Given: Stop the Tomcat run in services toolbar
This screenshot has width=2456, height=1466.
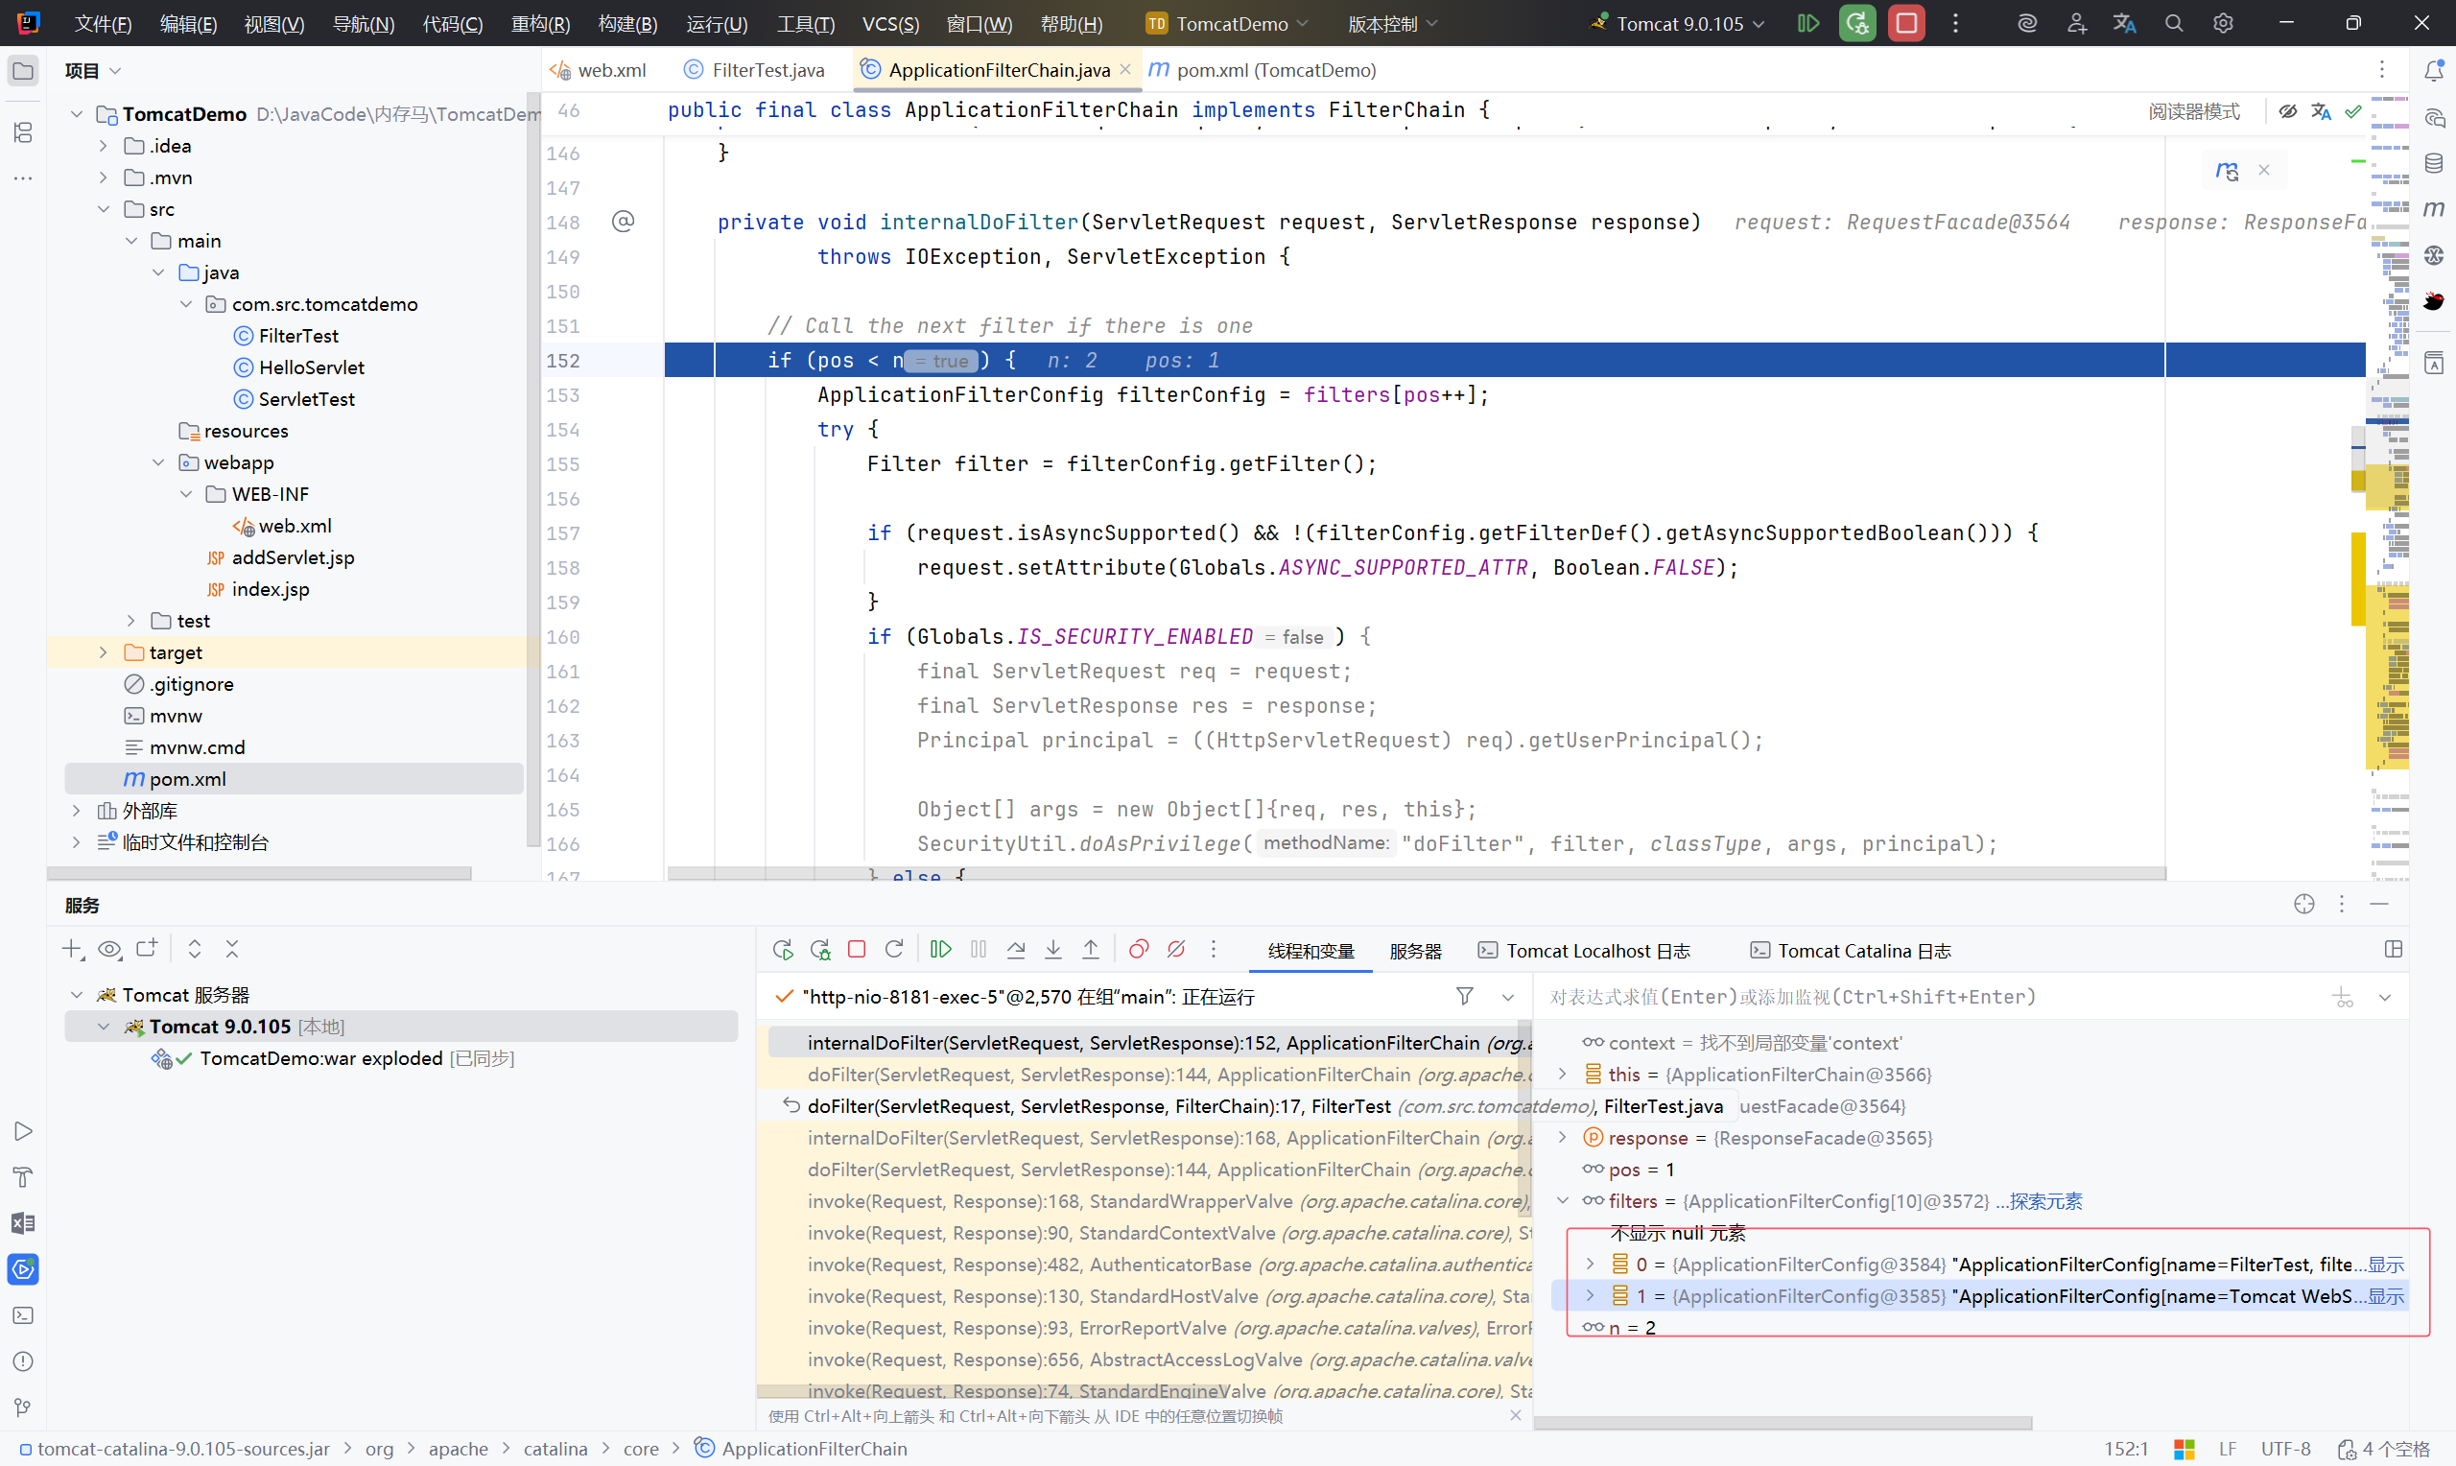Looking at the screenshot, I should [857, 949].
